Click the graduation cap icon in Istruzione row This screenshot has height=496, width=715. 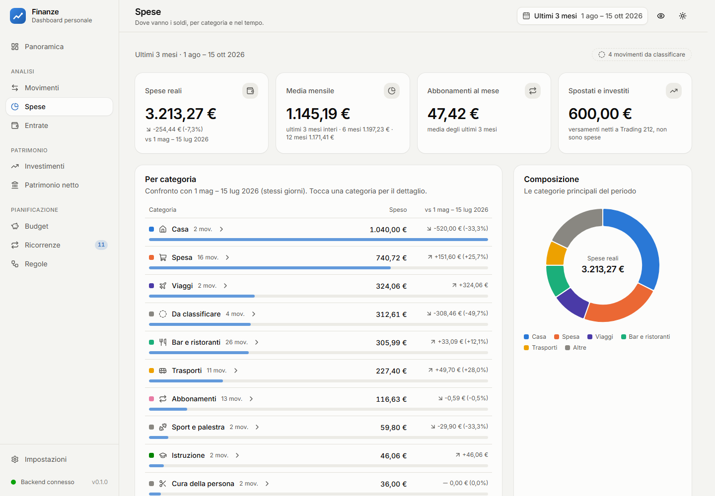(x=163, y=455)
